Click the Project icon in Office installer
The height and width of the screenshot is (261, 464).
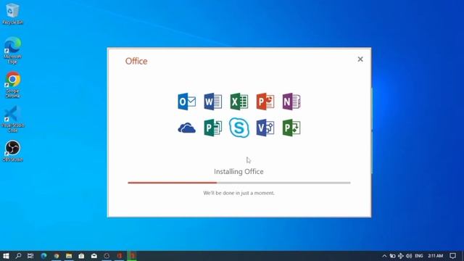[x=291, y=128]
